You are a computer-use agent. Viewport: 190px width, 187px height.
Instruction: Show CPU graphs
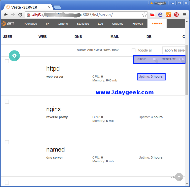coord(90,50)
